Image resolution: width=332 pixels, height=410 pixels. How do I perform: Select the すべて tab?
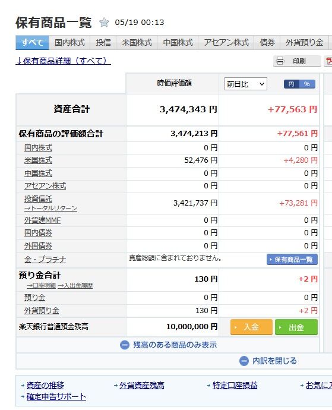pos(32,42)
